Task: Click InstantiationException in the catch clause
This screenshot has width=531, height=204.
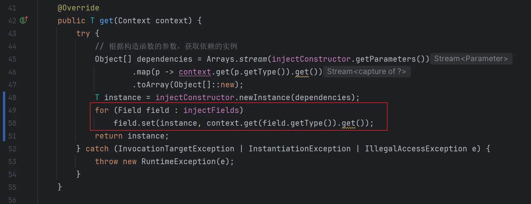Action: 299,149
